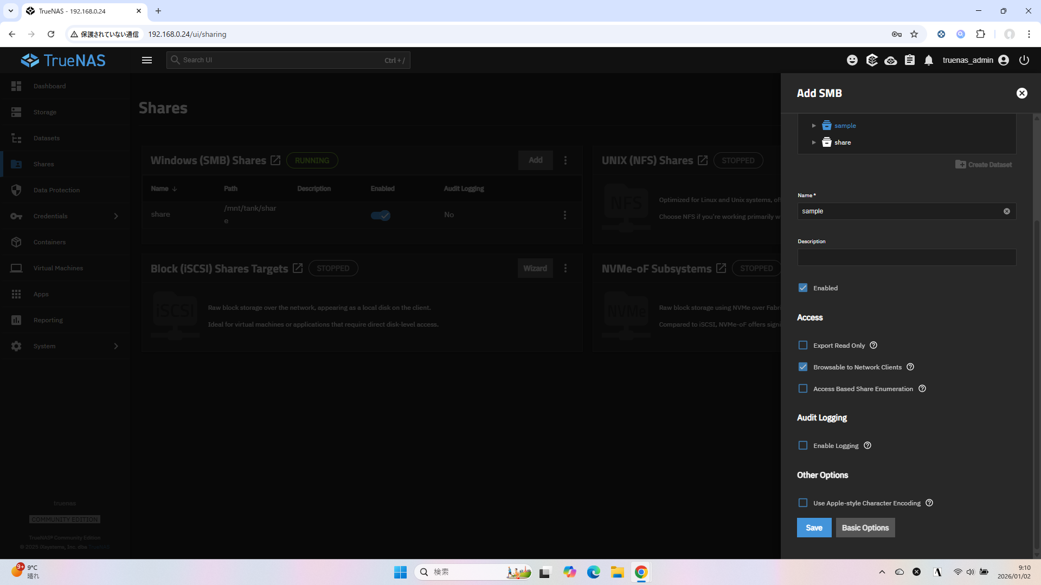The width and height of the screenshot is (1041, 585).
Task: Click help icon beside Export Read Only
Action: (873, 345)
